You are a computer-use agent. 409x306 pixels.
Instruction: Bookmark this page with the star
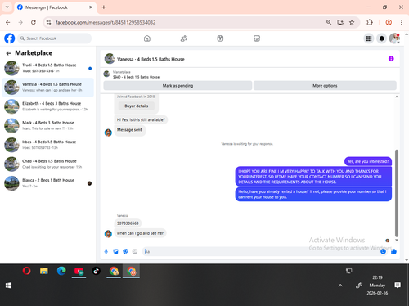(x=352, y=22)
